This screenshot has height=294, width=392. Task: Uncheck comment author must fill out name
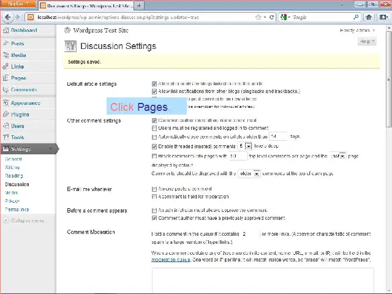click(x=154, y=121)
